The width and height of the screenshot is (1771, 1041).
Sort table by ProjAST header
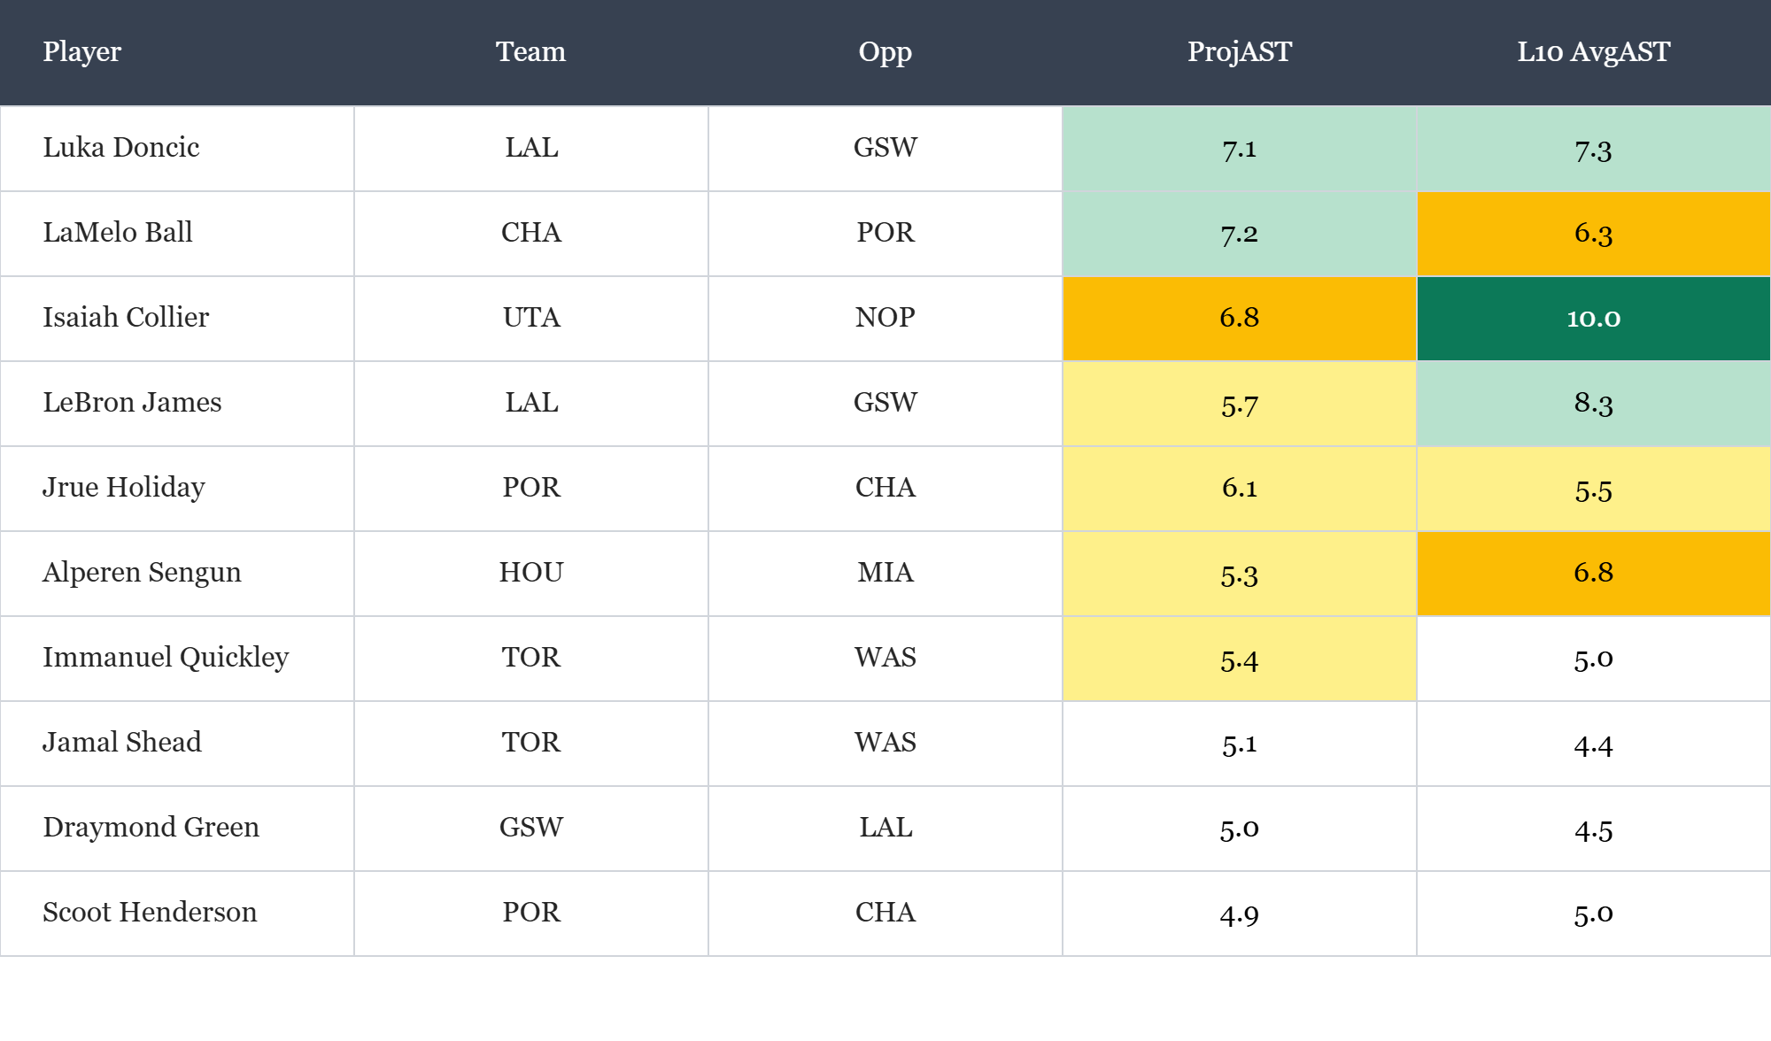pyautogui.click(x=1239, y=51)
